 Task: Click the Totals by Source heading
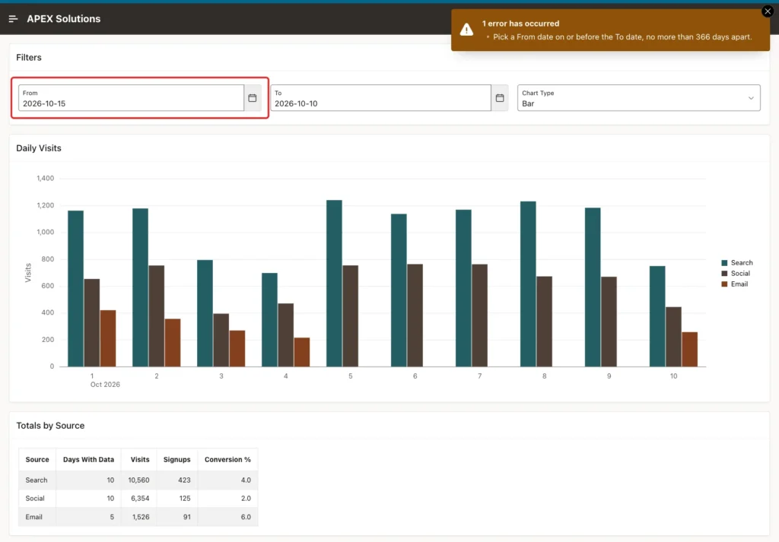[x=50, y=426]
